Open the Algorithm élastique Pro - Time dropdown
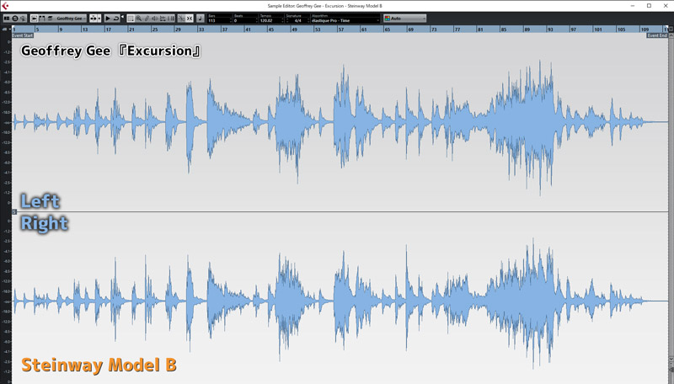 (345, 20)
